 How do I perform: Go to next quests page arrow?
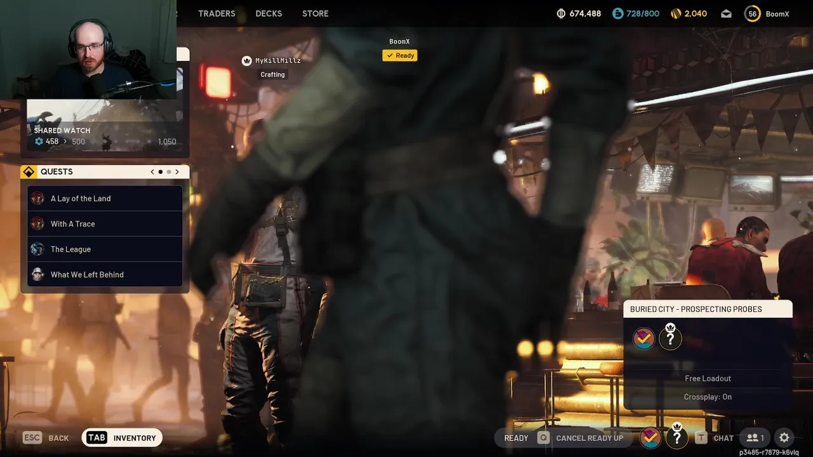tap(177, 171)
